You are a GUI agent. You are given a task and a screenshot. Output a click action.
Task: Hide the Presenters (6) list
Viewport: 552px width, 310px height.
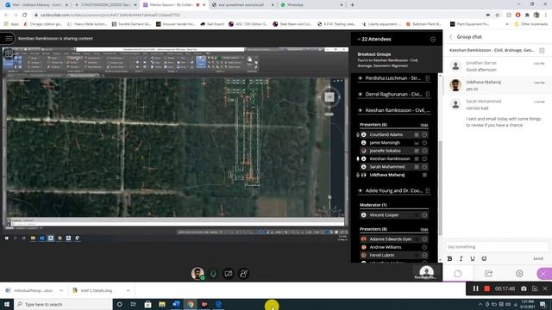[424, 125]
